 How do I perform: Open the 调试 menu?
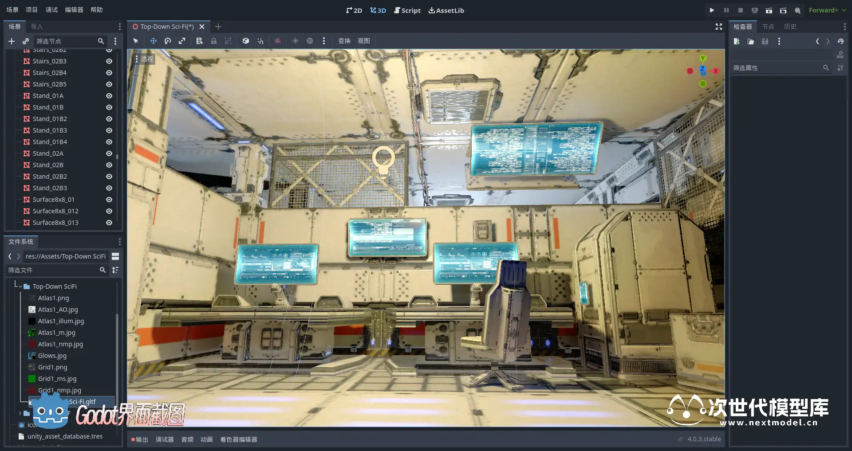51,10
